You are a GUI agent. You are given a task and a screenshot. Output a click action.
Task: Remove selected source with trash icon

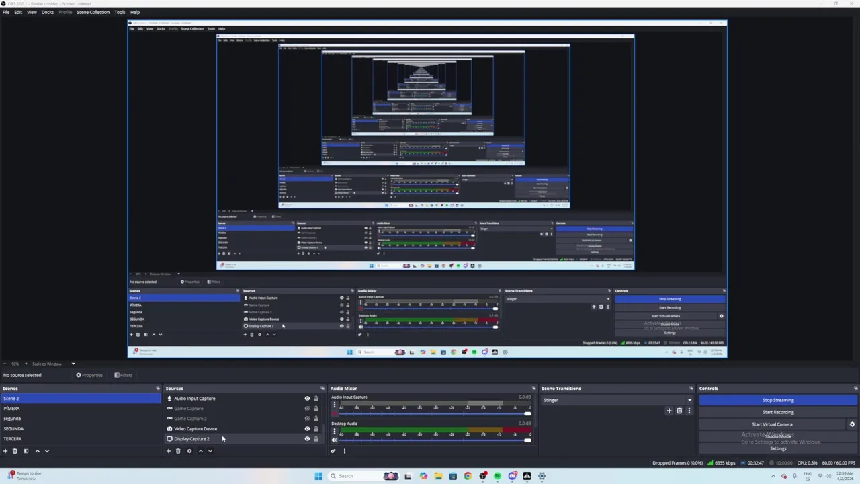click(178, 451)
